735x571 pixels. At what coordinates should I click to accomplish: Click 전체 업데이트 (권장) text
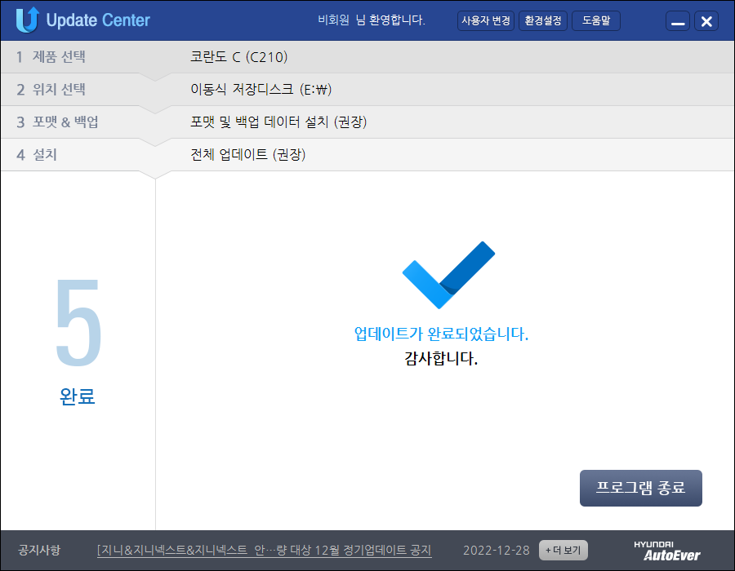pyautogui.click(x=247, y=155)
